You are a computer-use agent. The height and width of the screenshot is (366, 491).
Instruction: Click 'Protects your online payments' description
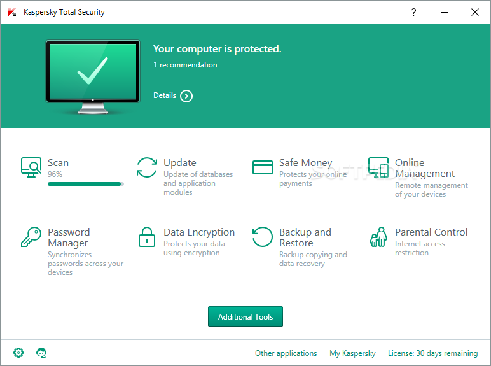click(313, 179)
